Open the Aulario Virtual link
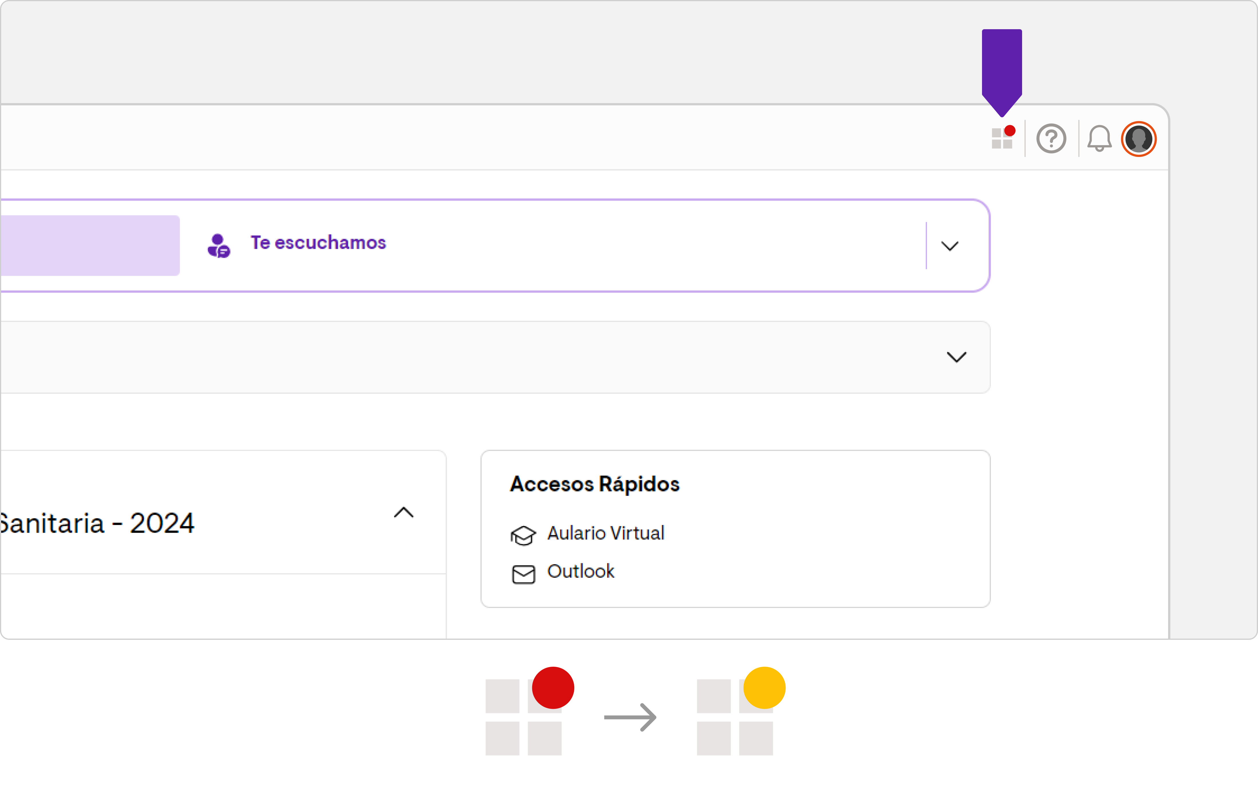Screen dimensions: 1258x795 pyautogui.click(x=606, y=533)
